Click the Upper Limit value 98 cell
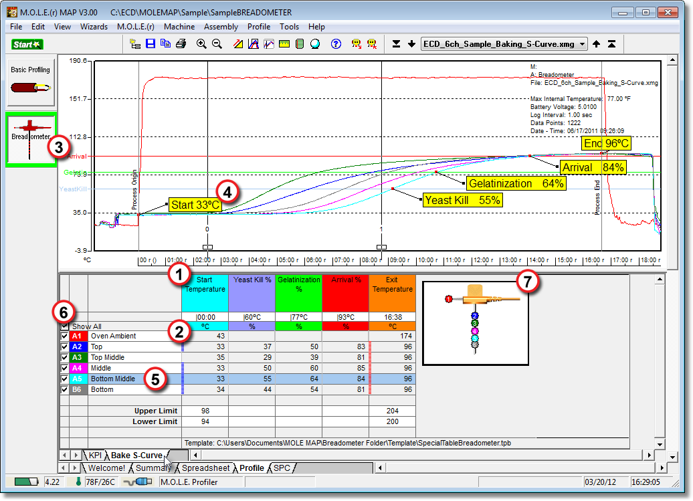Screen dimensions: 693x501 pos(205,411)
